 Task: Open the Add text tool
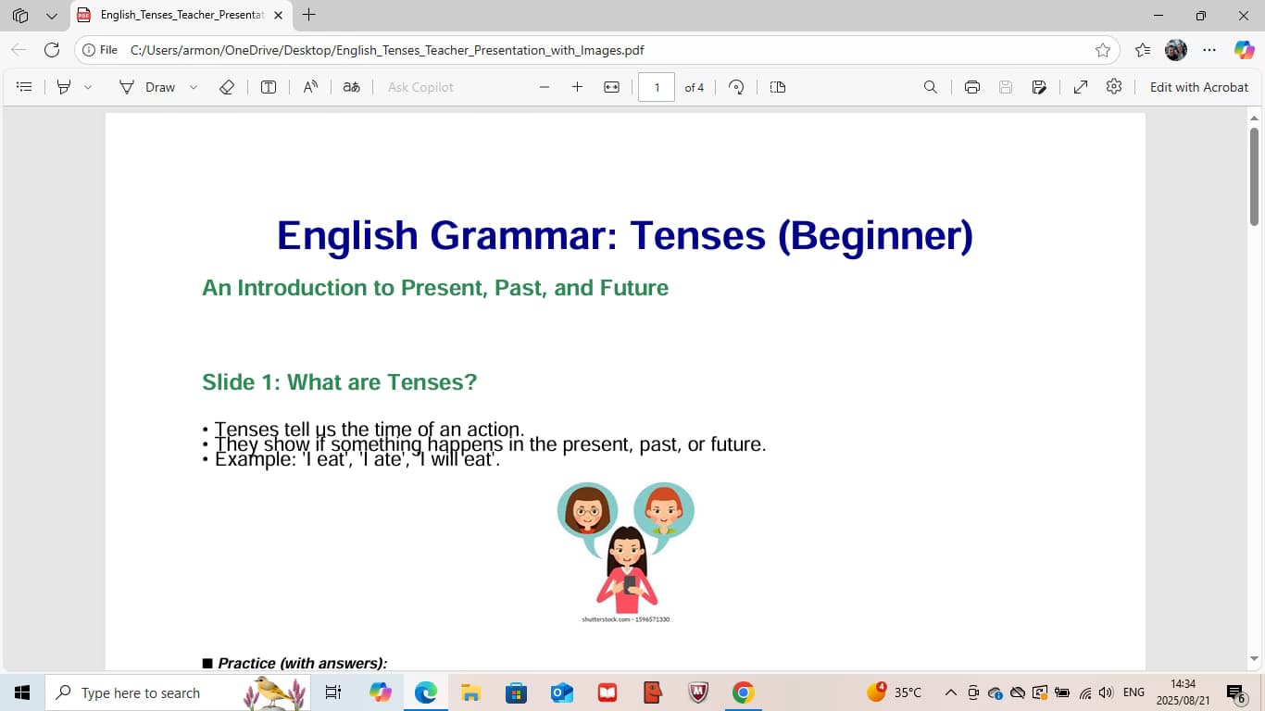click(x=268, y=86)
